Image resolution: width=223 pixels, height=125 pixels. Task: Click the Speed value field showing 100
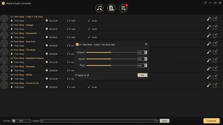coord(141,59)
